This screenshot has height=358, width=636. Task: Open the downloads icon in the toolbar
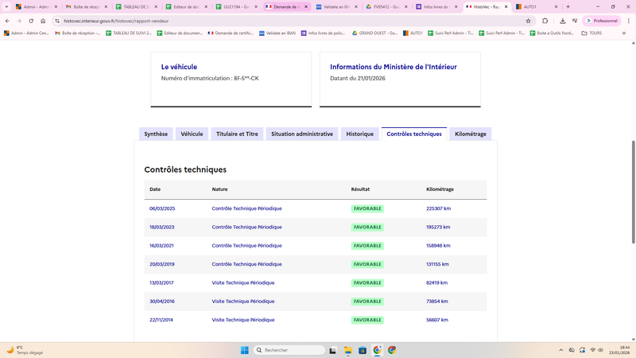click(563, 21)
